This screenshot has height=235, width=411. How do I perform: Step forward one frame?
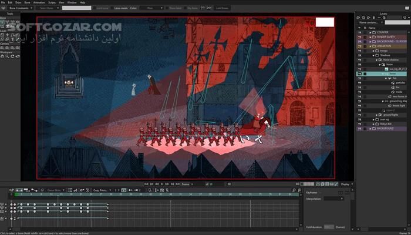[x=167, y=184]
